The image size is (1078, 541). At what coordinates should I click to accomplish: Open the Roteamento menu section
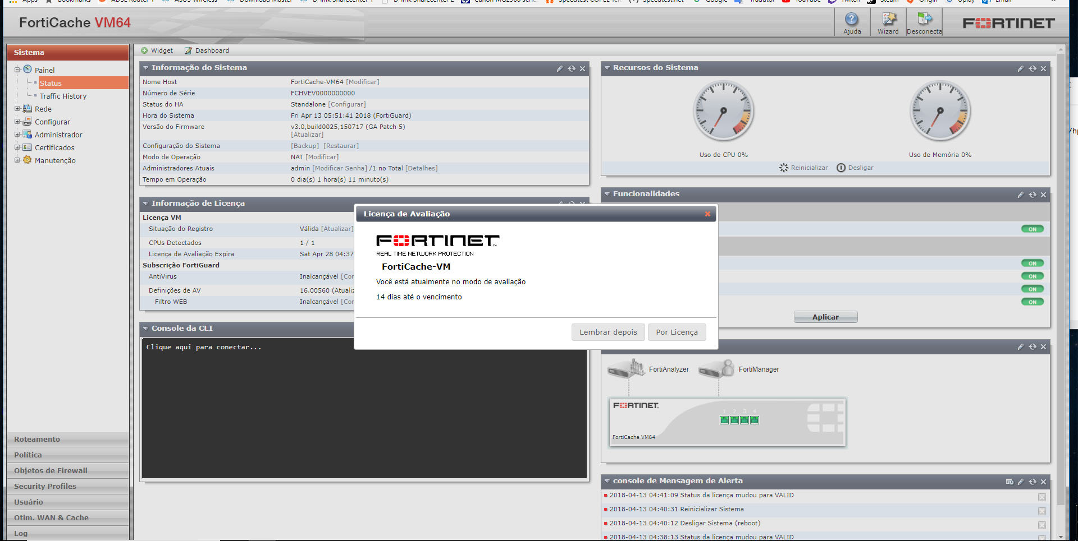[x=68, y=439]
